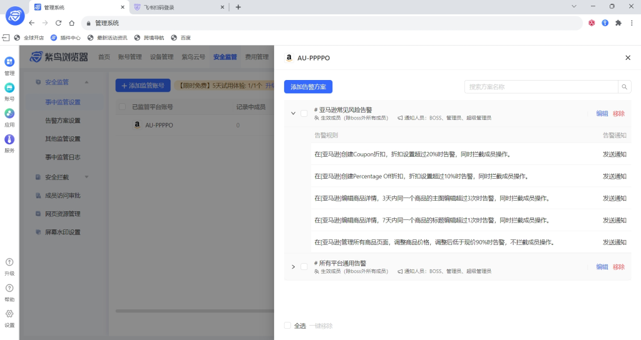This screenshot has height=340, width=641.
Task: Click the 升级 upgrade icon
Action: coord(9,262)
